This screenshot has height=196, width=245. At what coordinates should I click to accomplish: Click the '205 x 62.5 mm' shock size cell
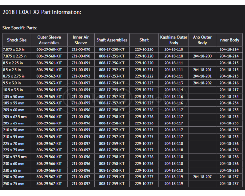[x=17, y=117]
